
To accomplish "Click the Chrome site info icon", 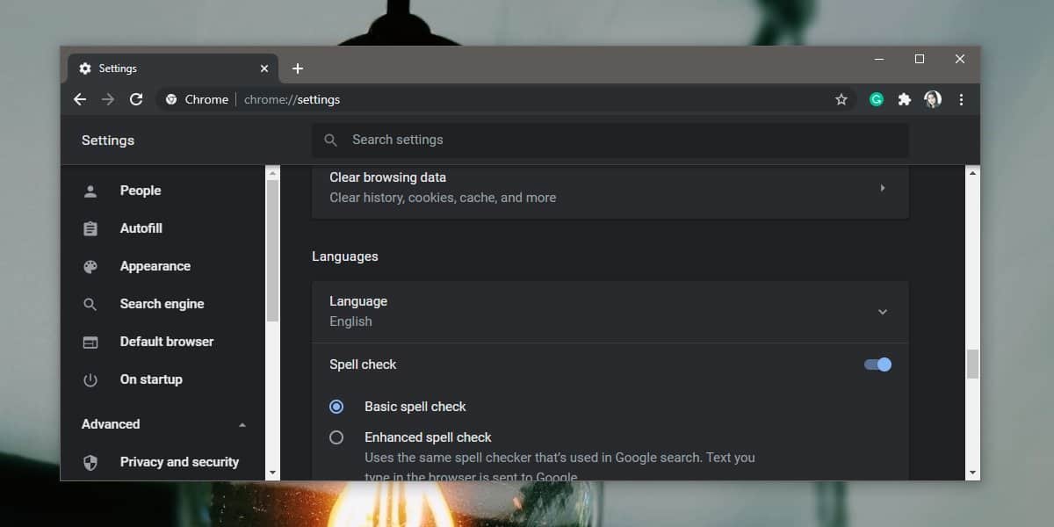I will pyautogui.click(x=171, y=99).
